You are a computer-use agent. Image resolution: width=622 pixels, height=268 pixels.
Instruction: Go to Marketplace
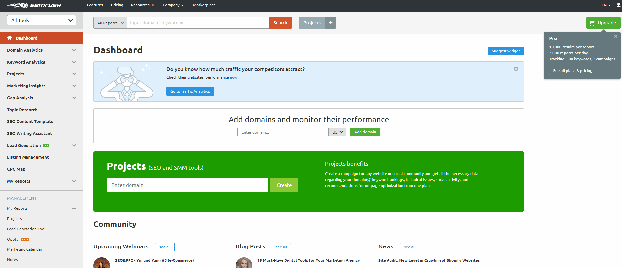(x=204, y=5)
